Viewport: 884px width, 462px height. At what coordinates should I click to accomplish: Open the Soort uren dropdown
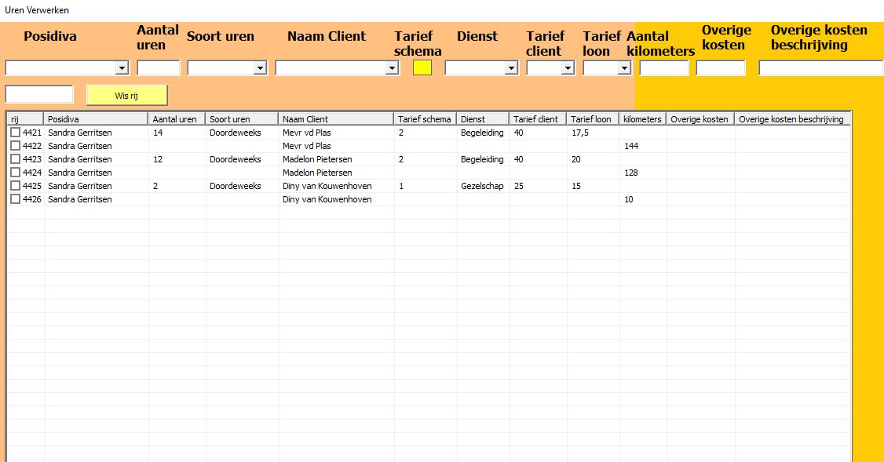(x=259, y=67)
